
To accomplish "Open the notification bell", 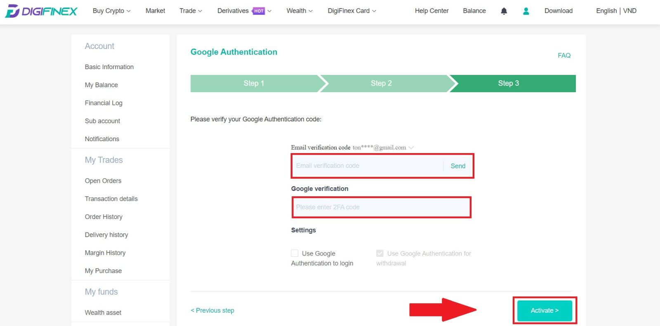I will click(504, 11).
